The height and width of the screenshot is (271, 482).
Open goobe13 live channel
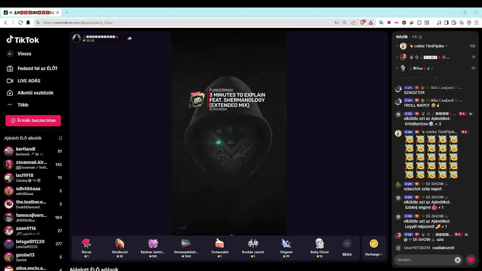[x=33, y=257]
